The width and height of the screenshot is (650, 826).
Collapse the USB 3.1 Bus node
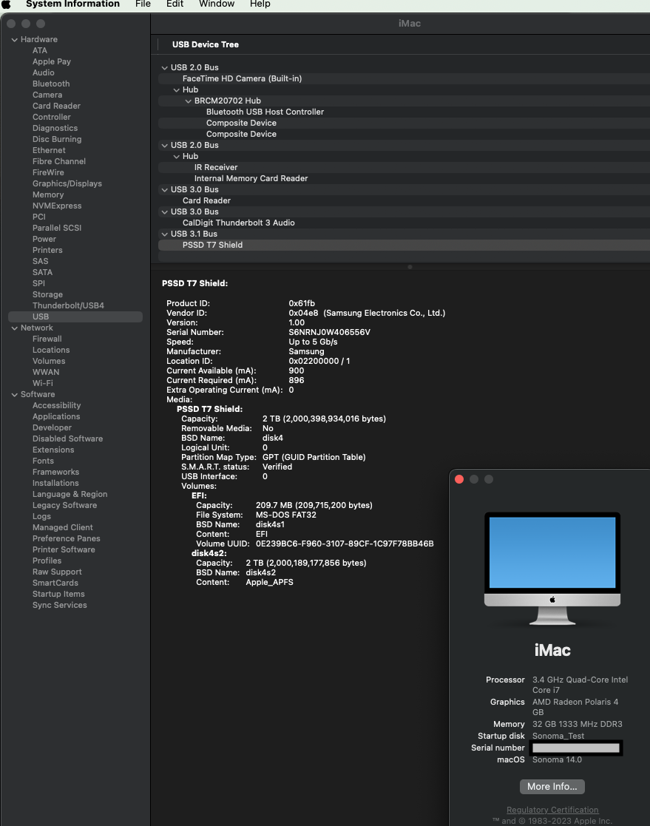click(x=164, y=234)
